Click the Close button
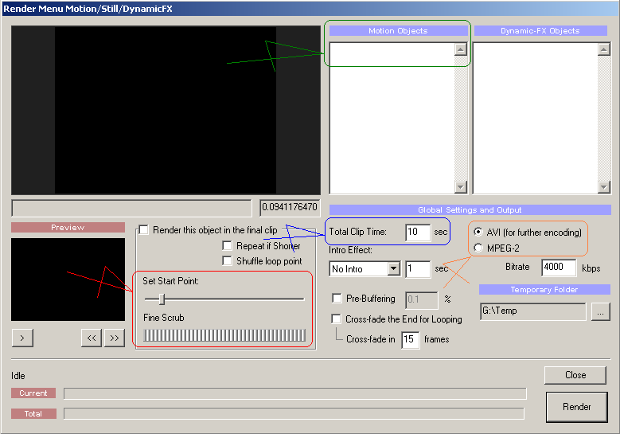 click(x=575, y=375)
